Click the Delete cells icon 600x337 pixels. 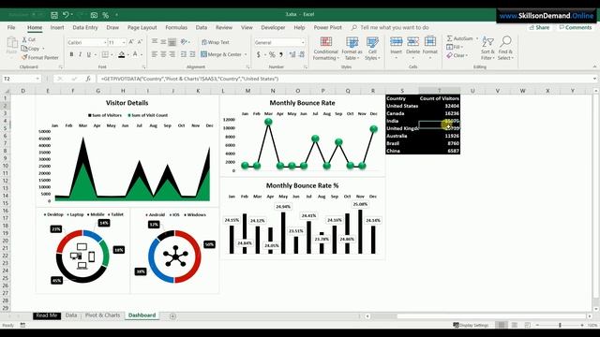(x=412, y=41)
